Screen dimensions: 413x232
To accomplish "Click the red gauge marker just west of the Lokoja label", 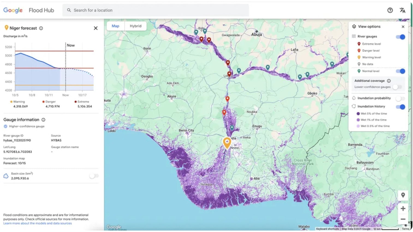I will (229, 74).
